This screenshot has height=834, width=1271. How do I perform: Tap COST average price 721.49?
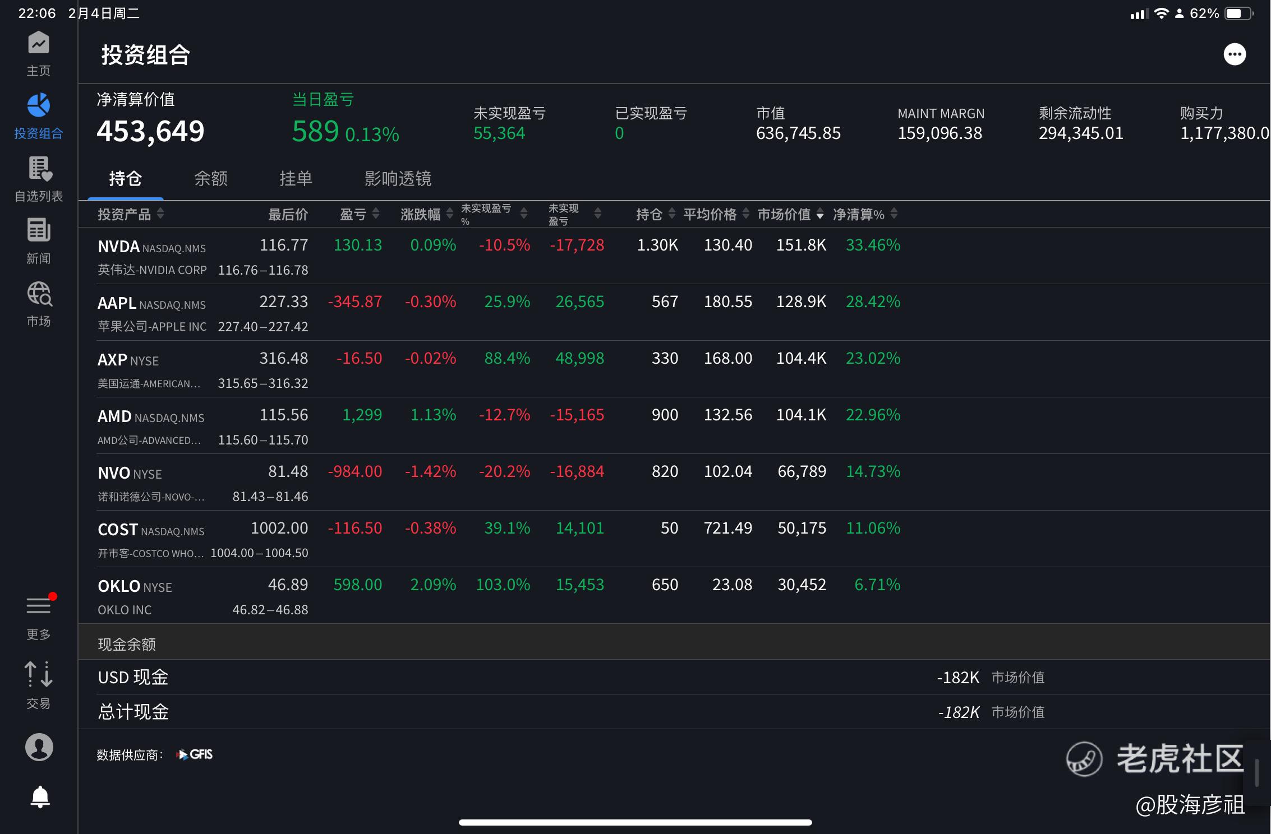tap(728, 528)
